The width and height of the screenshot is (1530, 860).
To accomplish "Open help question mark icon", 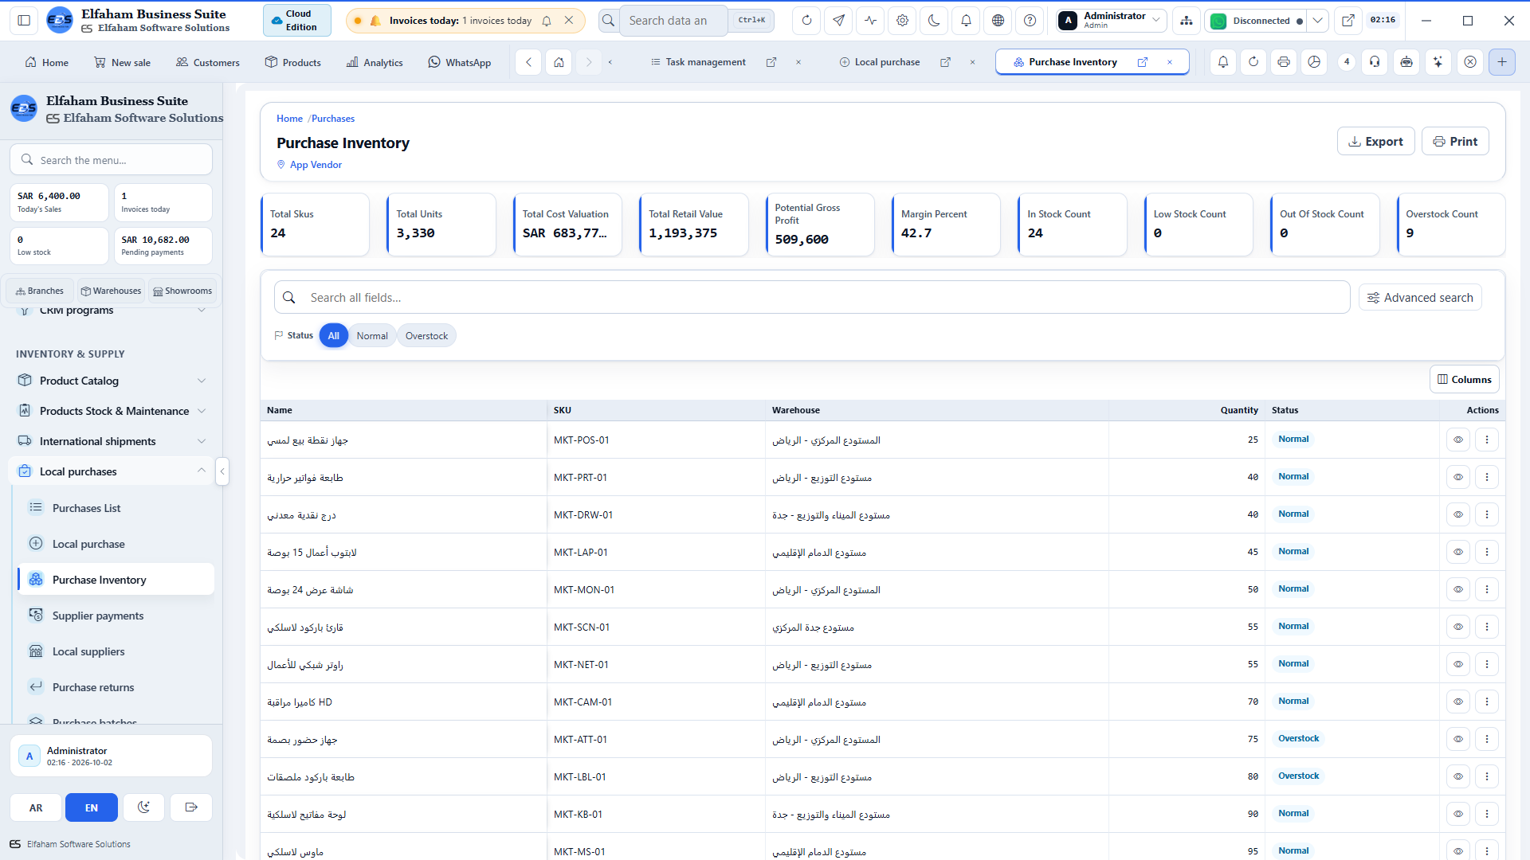I will tap(1030, 21).
